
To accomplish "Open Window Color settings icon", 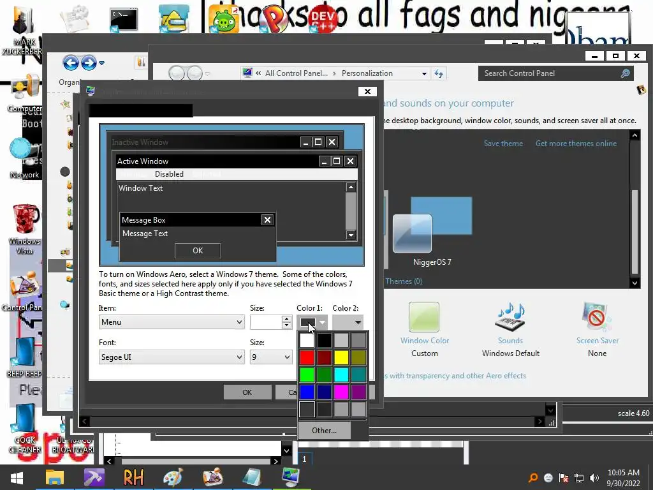I will [424, 317].
